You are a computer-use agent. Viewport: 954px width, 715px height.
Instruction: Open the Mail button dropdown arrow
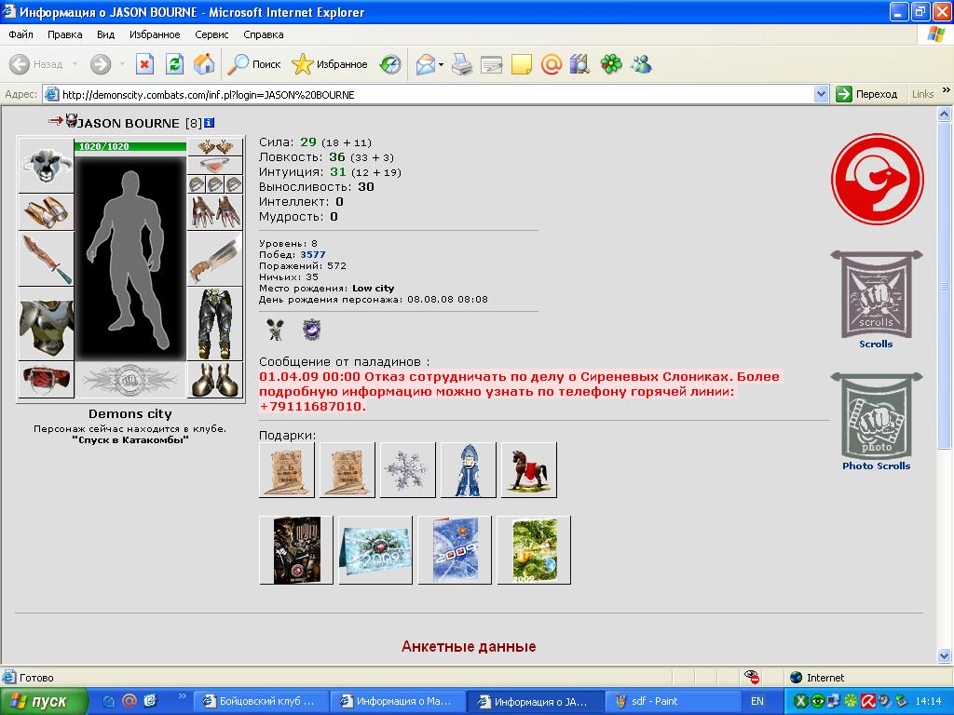click(441, 64)
